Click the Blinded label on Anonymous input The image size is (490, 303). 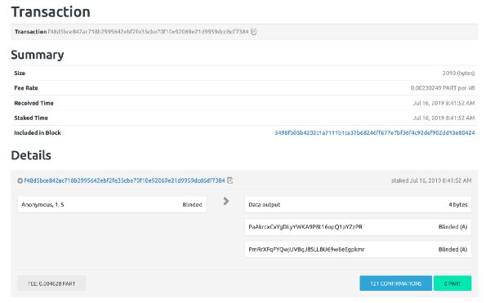192,205
